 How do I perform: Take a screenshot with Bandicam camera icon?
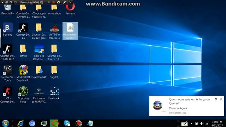click(59, 2)
